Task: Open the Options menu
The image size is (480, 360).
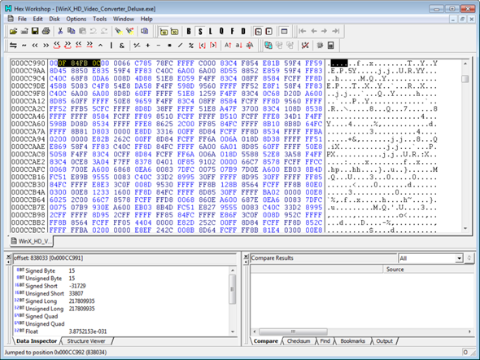Action: [x=76, y=19]
